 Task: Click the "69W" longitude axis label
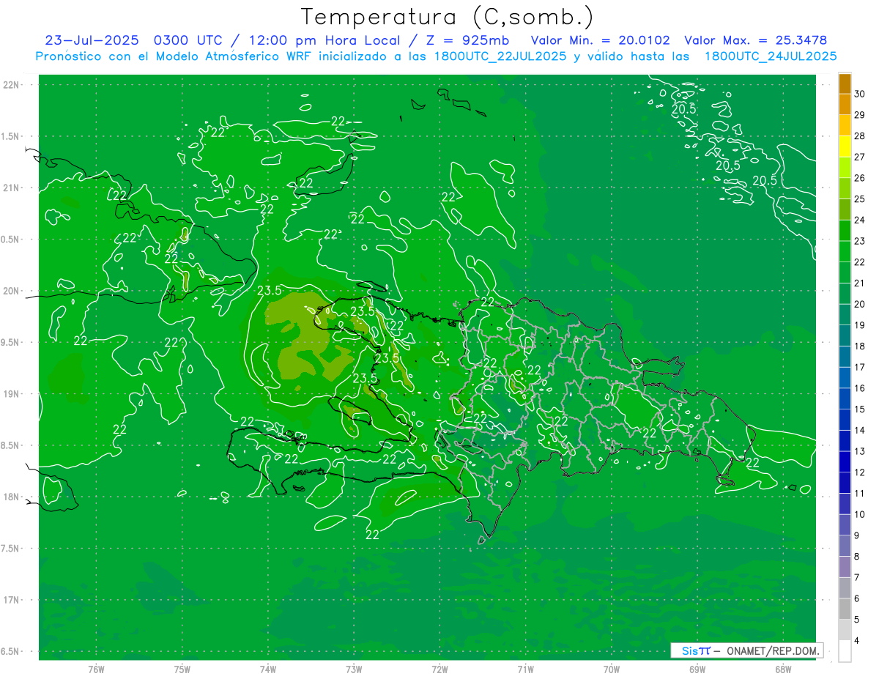click(697, 669)
